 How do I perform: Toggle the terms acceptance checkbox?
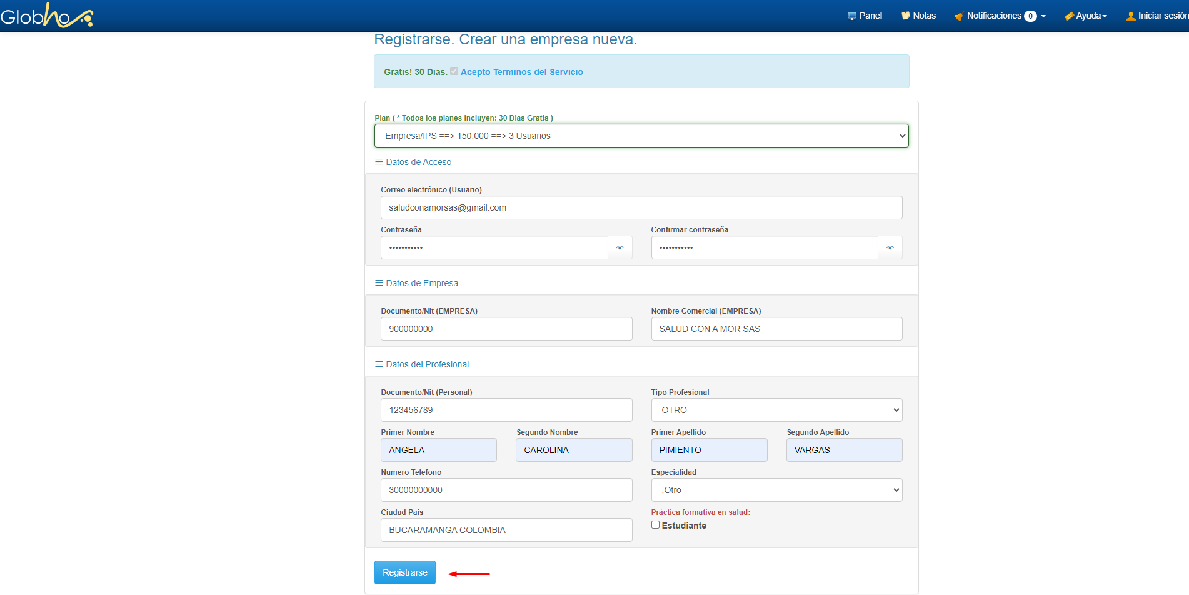coord(454,71)
